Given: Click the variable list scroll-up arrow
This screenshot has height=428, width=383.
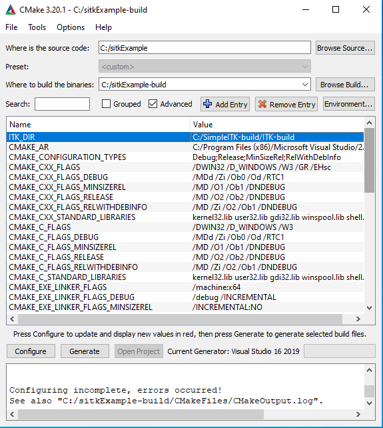Looking at the screenshot, I should click(370, 123).
